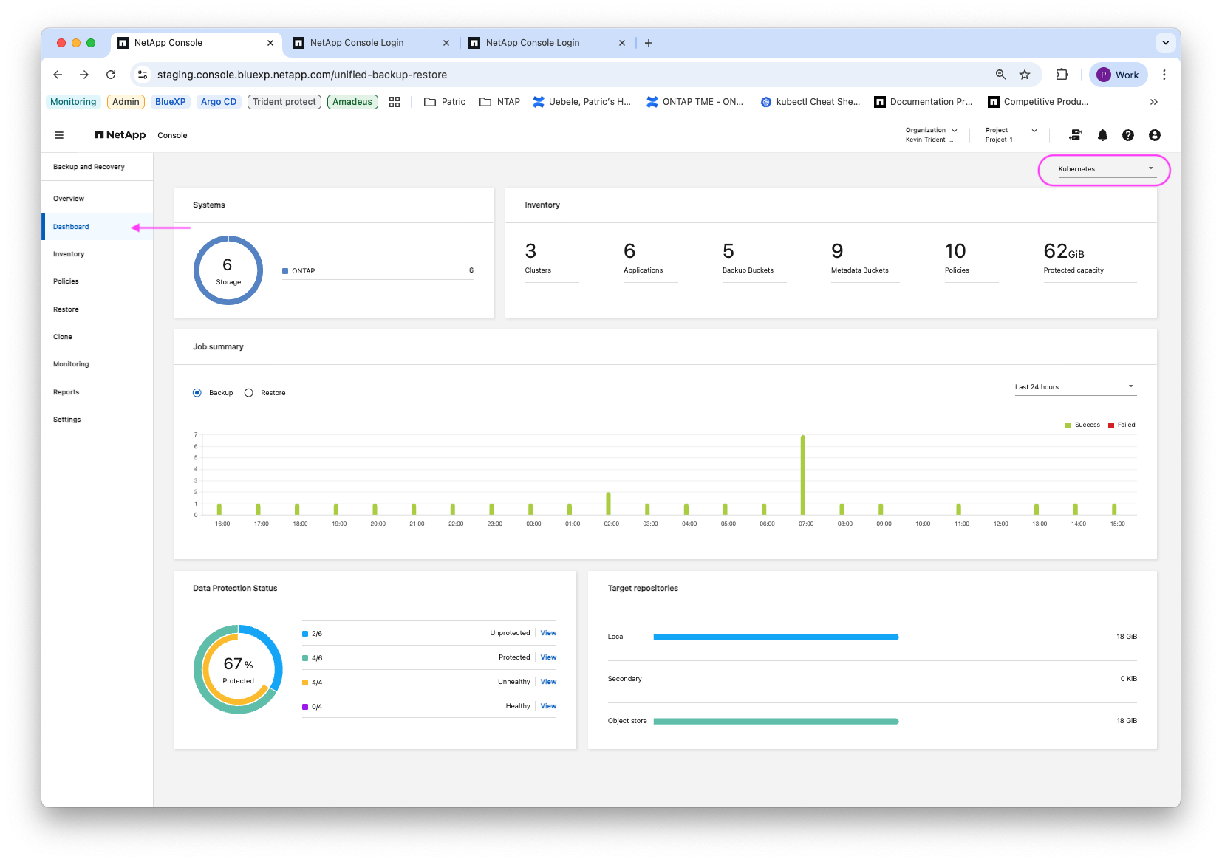
Task: Open the agents icon beside the bell
Action: 1076,135
